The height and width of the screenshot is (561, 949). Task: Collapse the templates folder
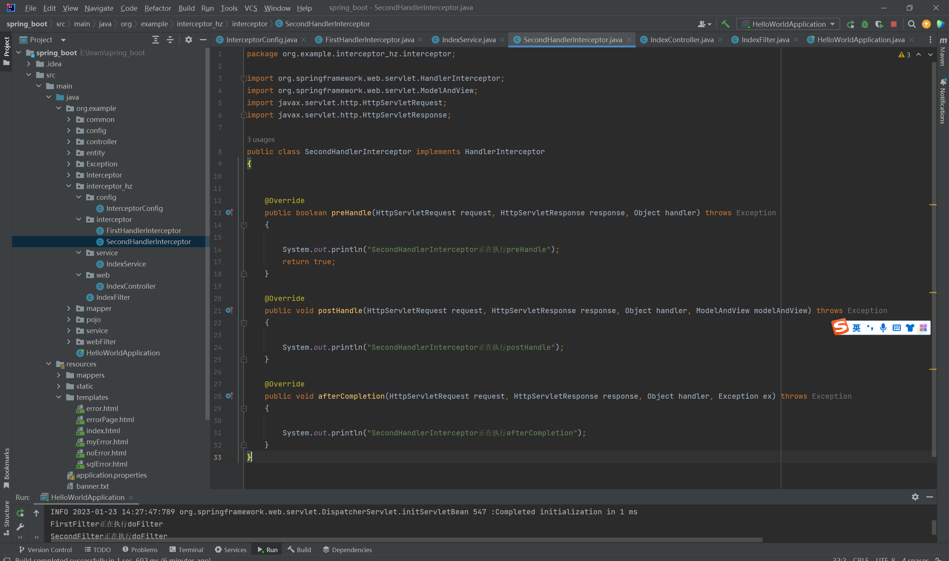pos(59,397)
